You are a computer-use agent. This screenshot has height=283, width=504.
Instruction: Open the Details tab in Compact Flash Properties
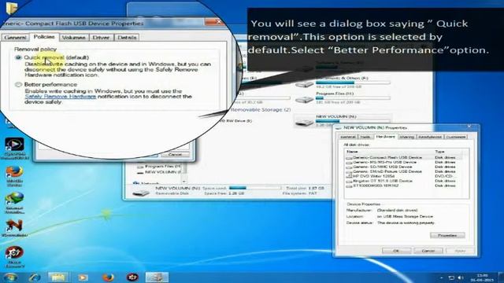click(x=127, y=38)
